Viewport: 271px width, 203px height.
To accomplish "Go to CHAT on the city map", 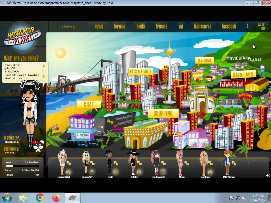I will 89,104.
